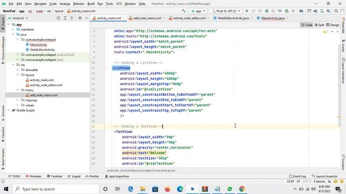
Task: Expand the values folder
Action: coord(18,105)
